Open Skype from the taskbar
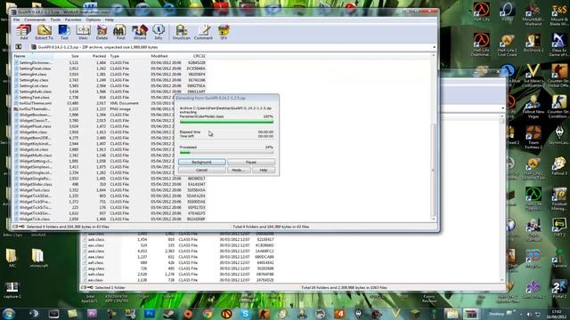 click(246, 314)
